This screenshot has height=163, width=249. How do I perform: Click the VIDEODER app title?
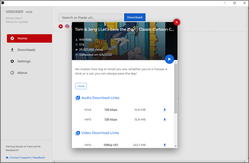(x=15, y=12)
